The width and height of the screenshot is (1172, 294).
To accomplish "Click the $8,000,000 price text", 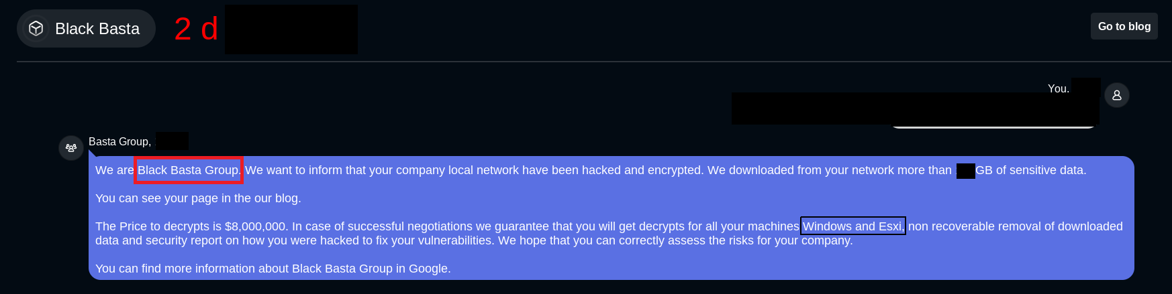I will tap(255, 226).
